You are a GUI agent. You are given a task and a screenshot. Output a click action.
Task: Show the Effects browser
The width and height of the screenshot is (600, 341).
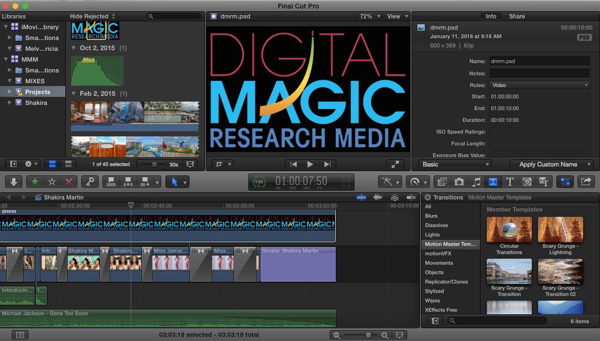point(442,182)
